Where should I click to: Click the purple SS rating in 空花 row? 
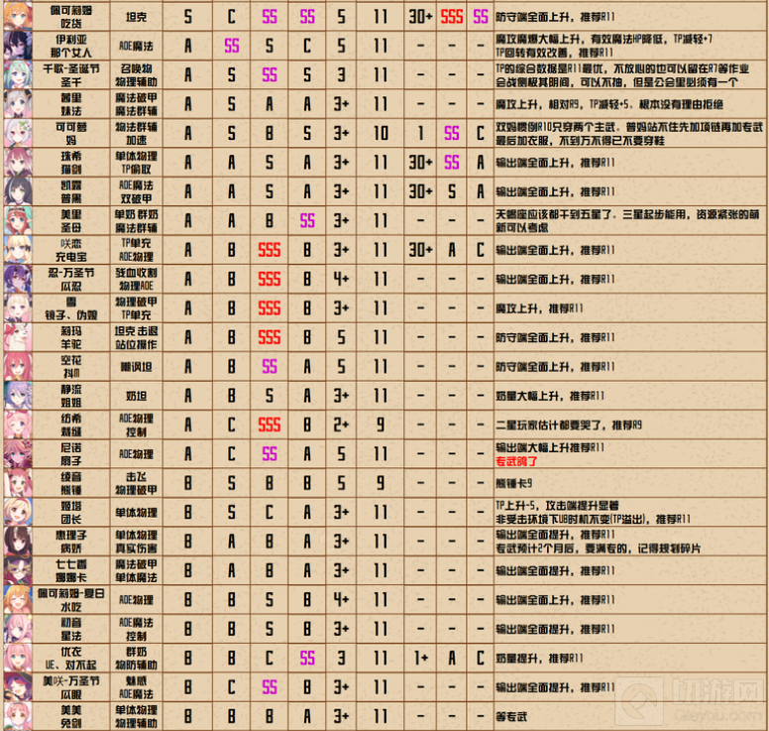point(270,367)
